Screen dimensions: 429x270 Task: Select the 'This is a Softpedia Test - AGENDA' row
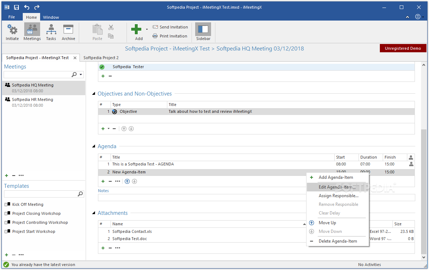[x=256, y=164]
